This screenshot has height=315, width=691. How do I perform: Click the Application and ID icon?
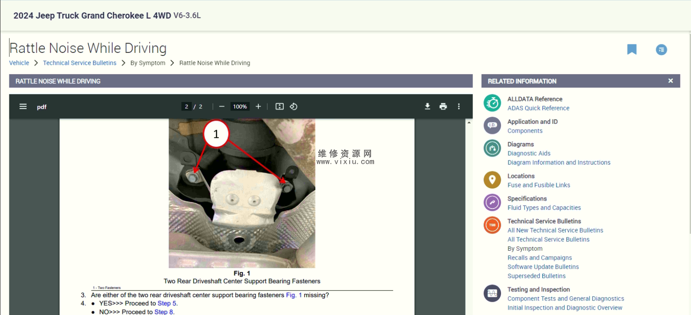click(492, 126)
